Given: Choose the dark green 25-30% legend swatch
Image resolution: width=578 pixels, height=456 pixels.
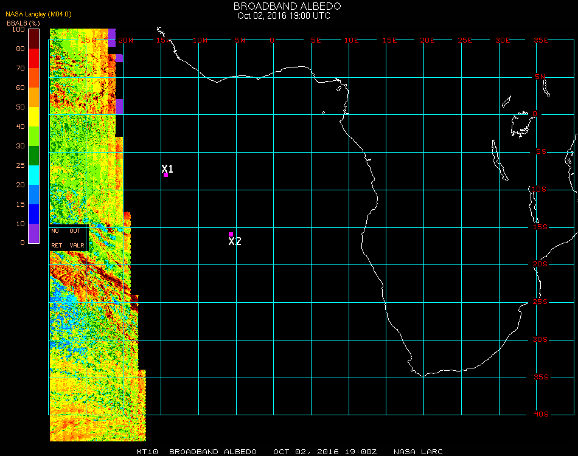Looking at the screenshot, I should point(34,155).
